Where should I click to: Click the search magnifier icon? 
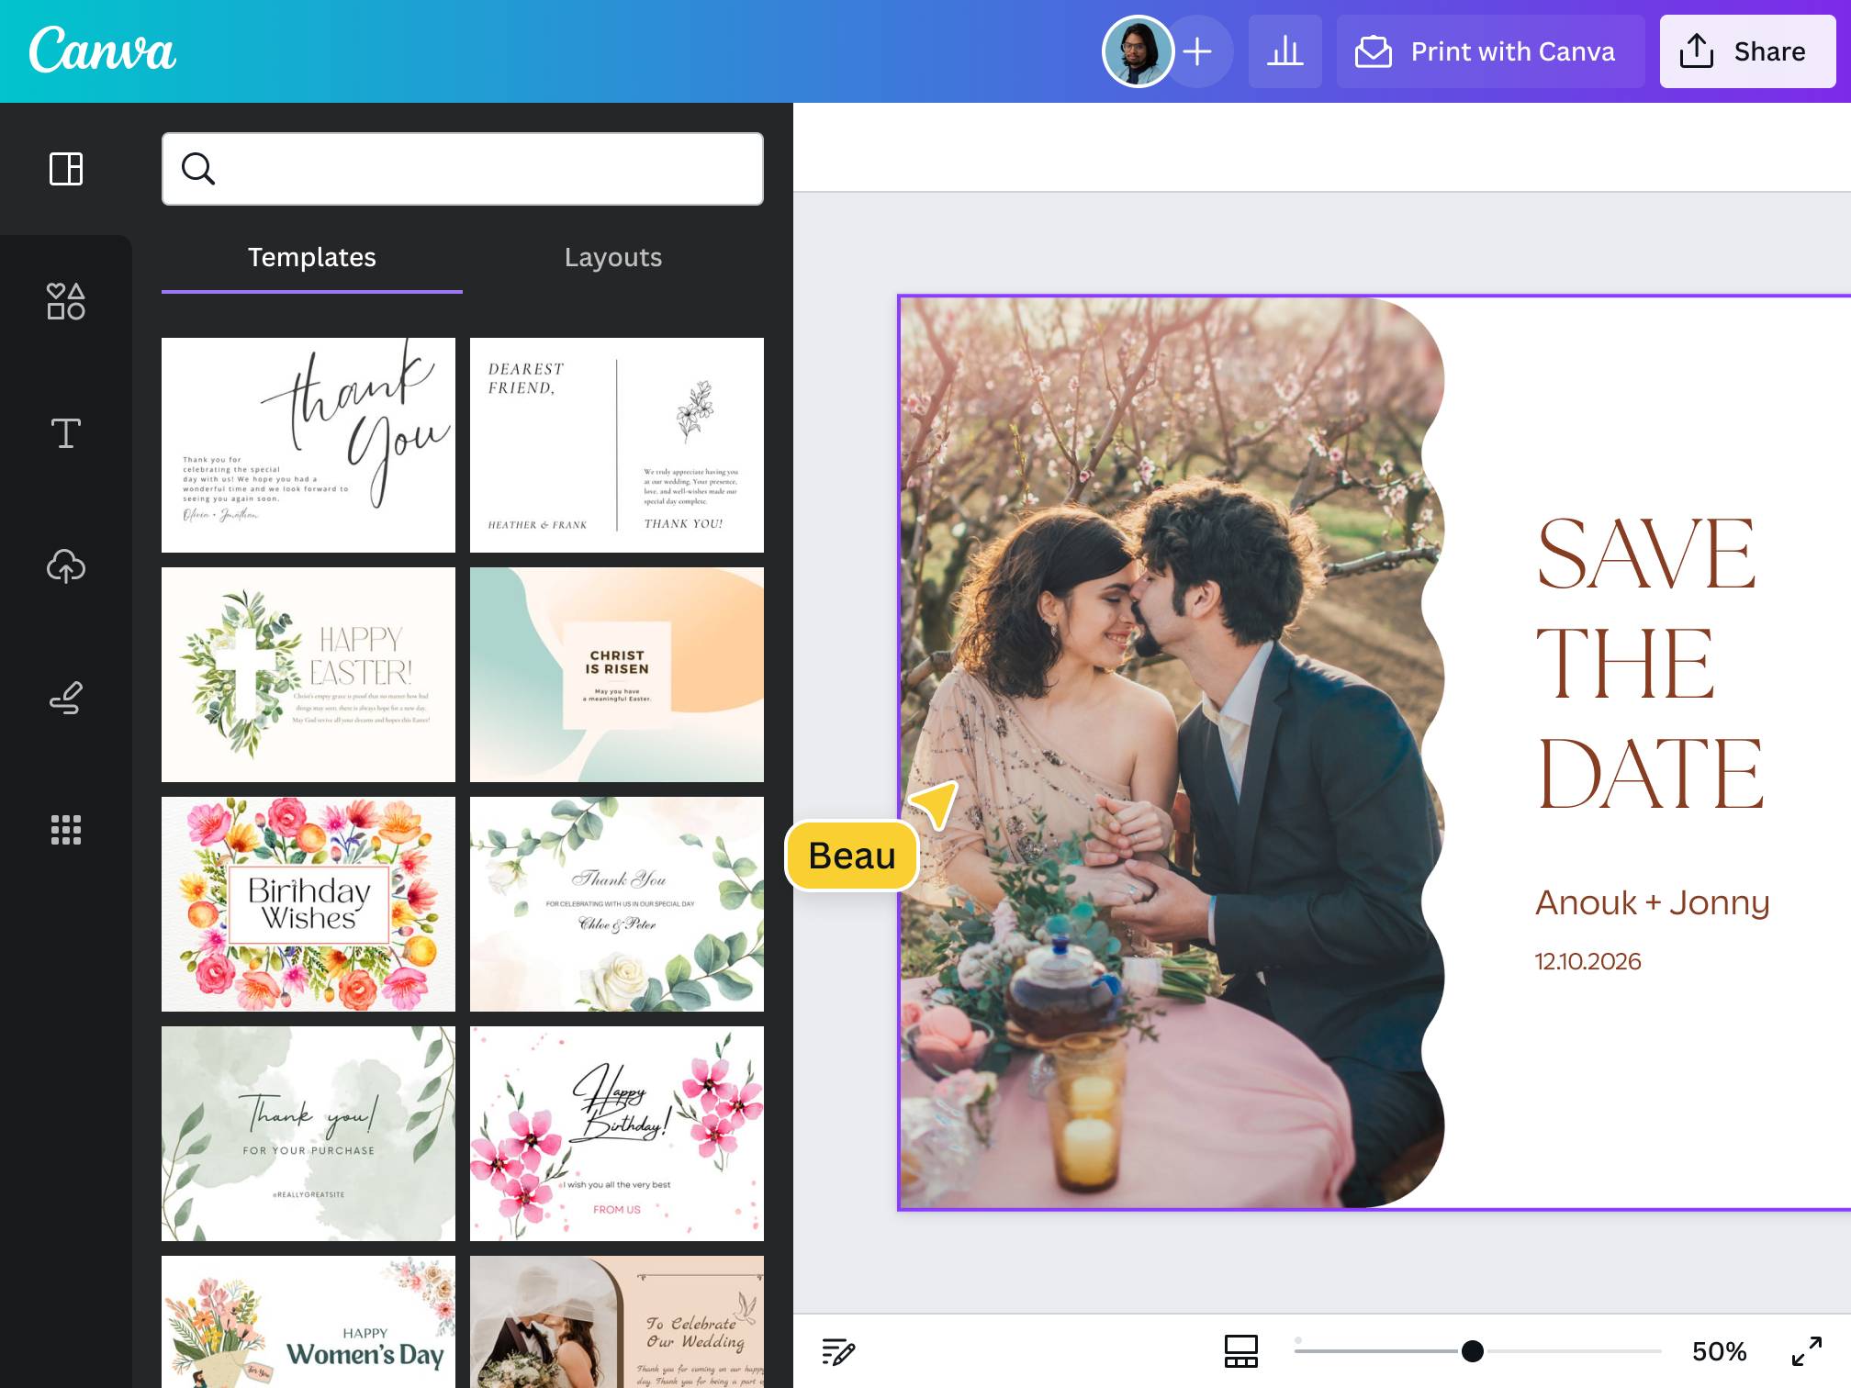pos(198,169)
